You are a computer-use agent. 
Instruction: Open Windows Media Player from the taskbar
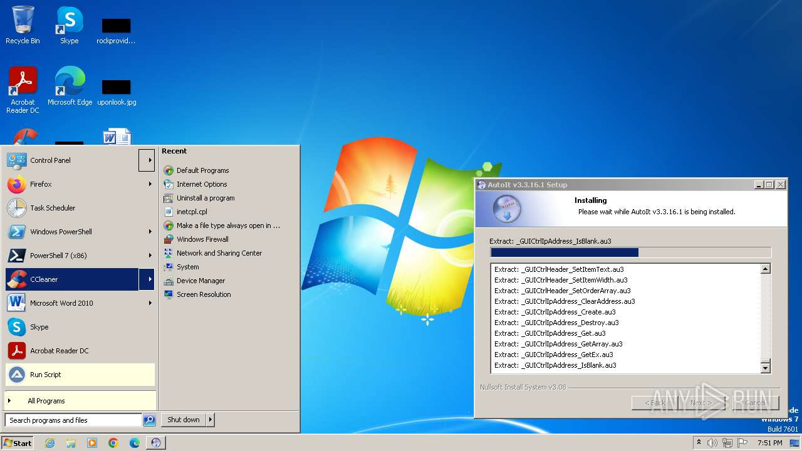pos(92,443)
